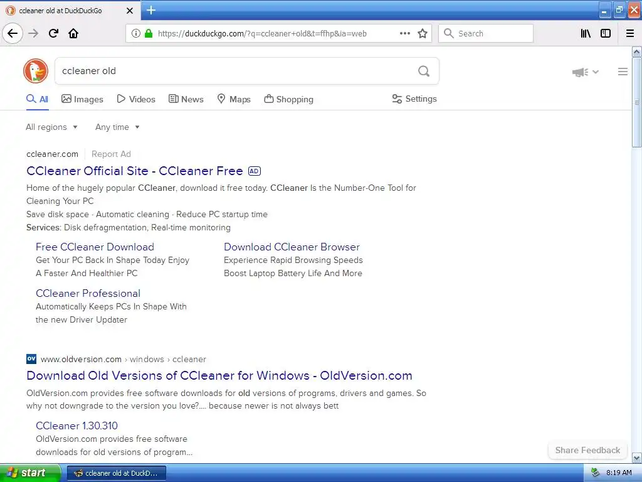Select the ccleaner old taskbar button
642x482 pixels.
[x=116, y=473]
